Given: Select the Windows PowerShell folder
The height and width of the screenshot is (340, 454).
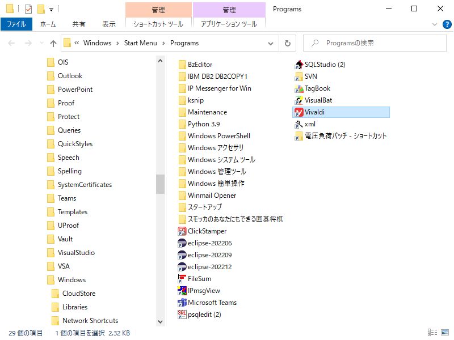Looking at the screenshot, I should tap(215, 136).
